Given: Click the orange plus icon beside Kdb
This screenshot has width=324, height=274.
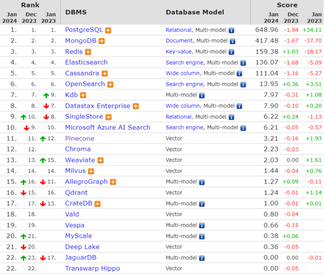Looking at the screenshot, I should point(83,95).
